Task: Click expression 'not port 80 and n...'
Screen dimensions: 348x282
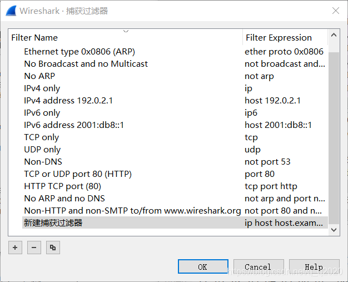Action: click(283, 210)
